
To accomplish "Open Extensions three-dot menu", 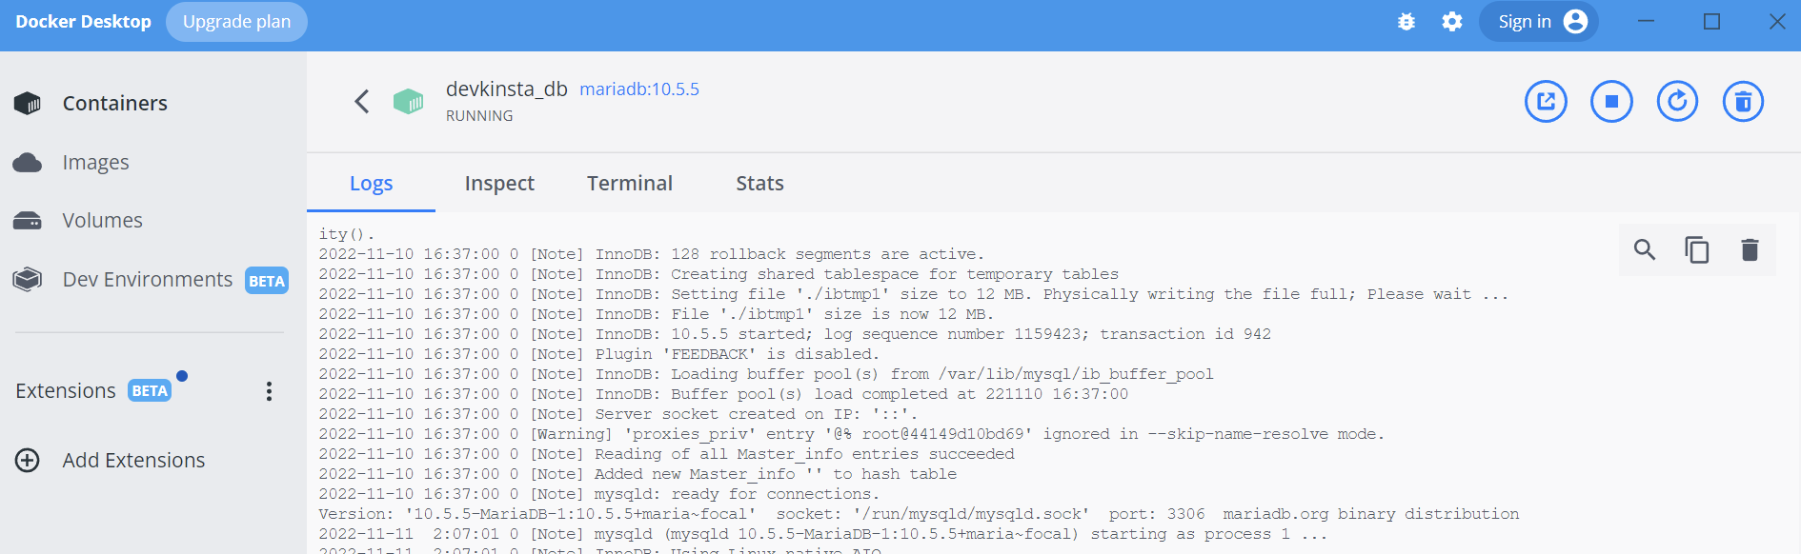I will [269, 391].
